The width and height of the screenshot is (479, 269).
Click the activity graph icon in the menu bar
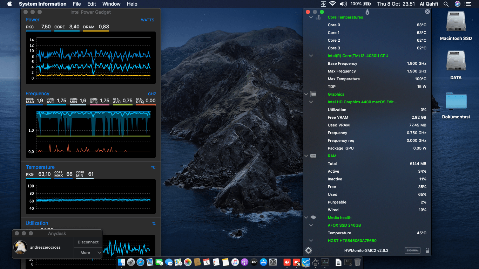(323, 4)
